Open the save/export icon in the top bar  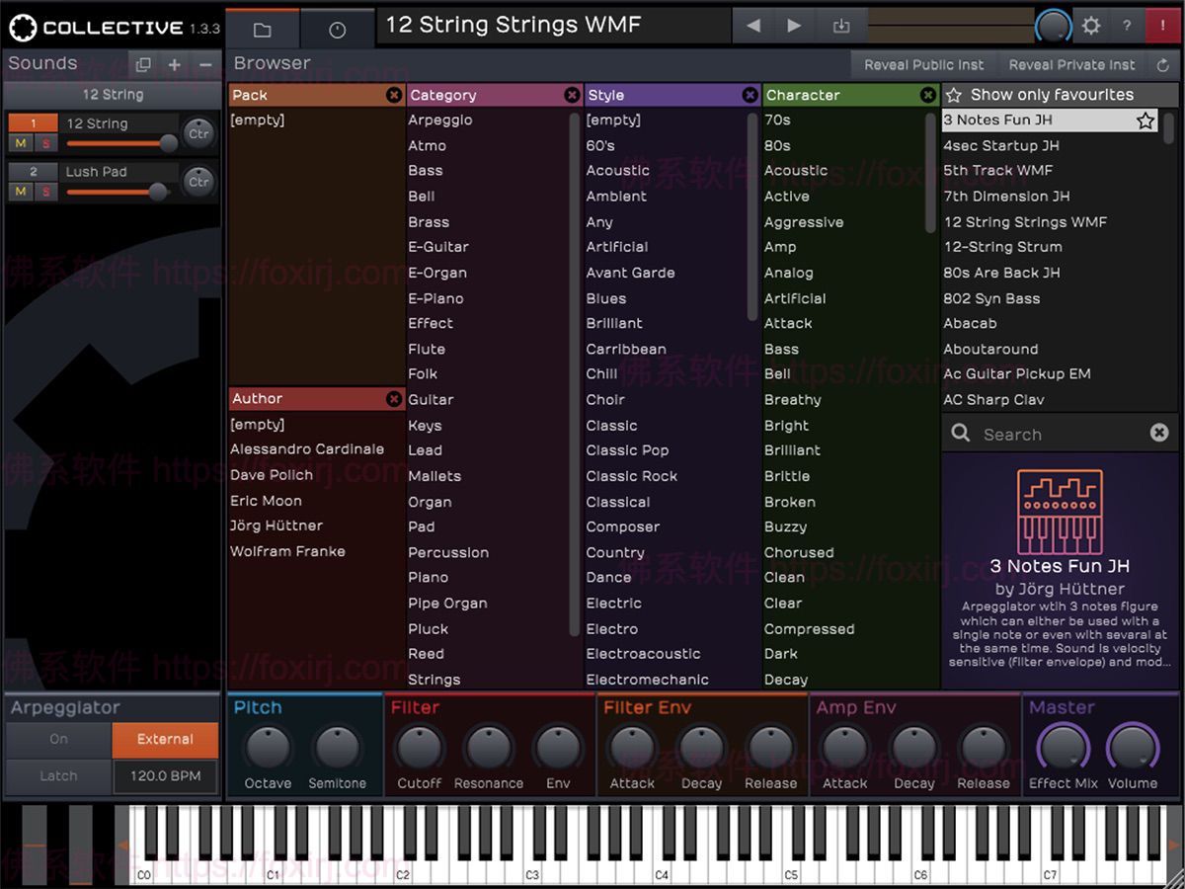coord(842,26)
